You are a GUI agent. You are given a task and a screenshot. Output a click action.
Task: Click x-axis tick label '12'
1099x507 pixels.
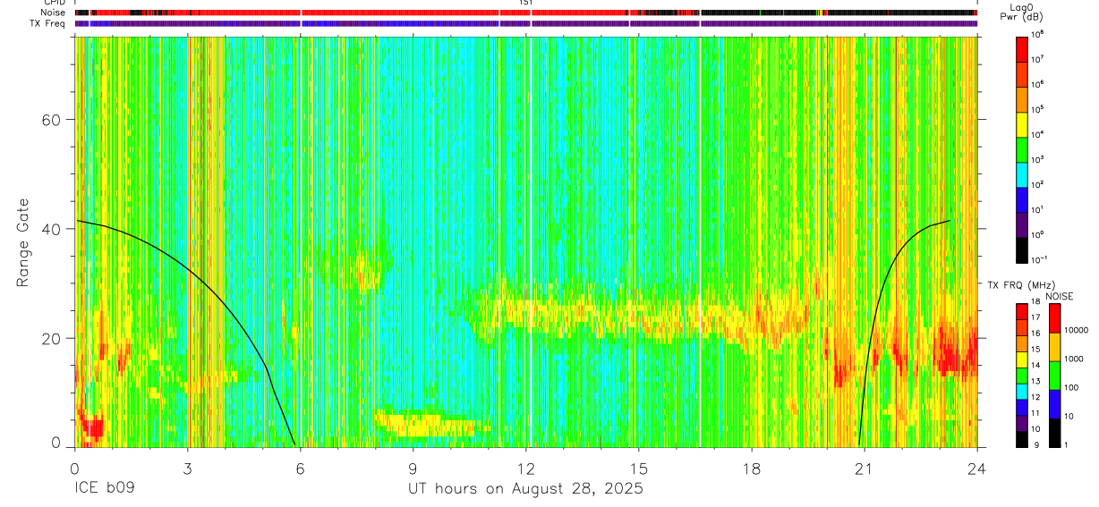[x=526, y=468]
